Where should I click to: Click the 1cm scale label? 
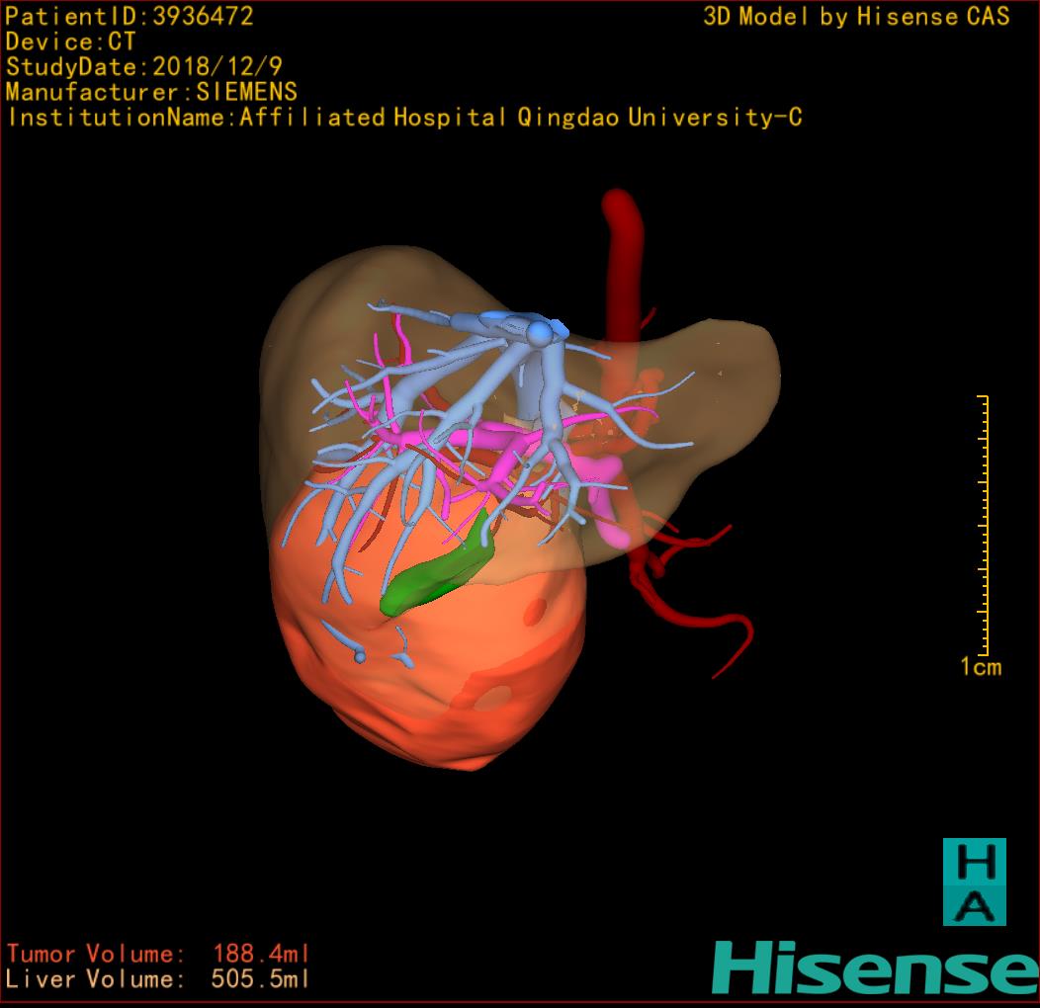tap(980, 667)
